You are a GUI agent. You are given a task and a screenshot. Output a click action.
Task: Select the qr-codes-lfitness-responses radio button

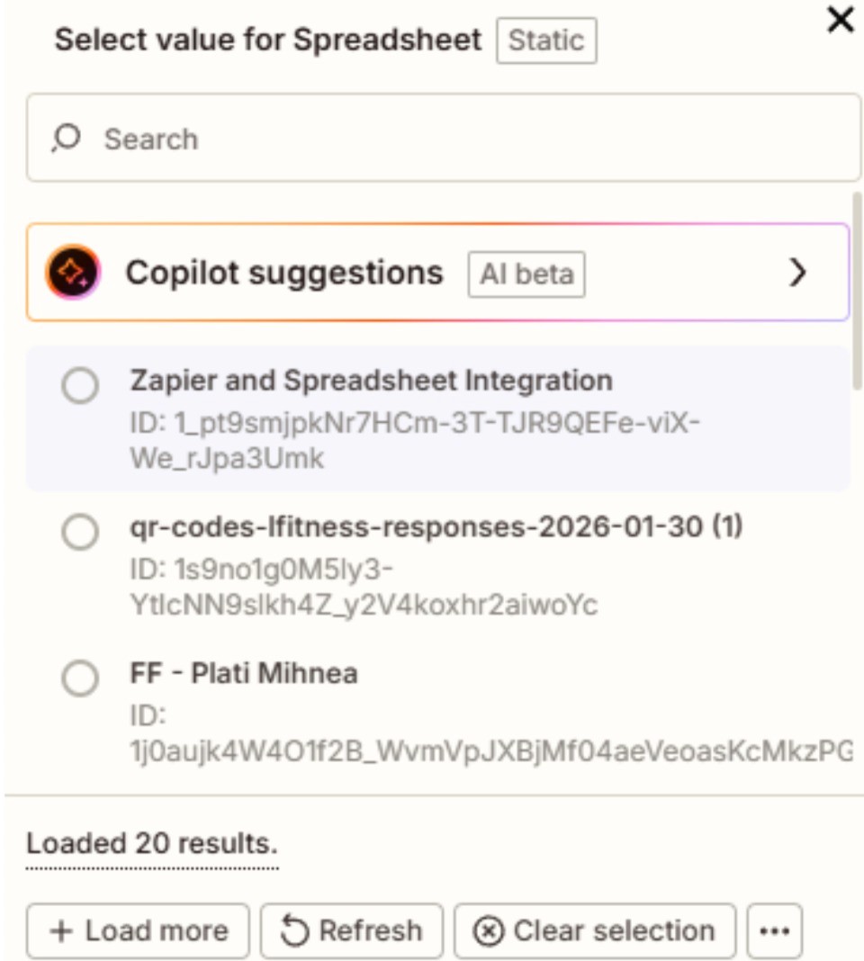pos(80,533)
